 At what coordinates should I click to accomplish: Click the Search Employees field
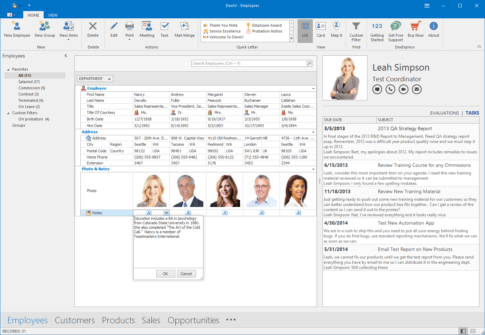pyautogui.click(x=249, y=63)
